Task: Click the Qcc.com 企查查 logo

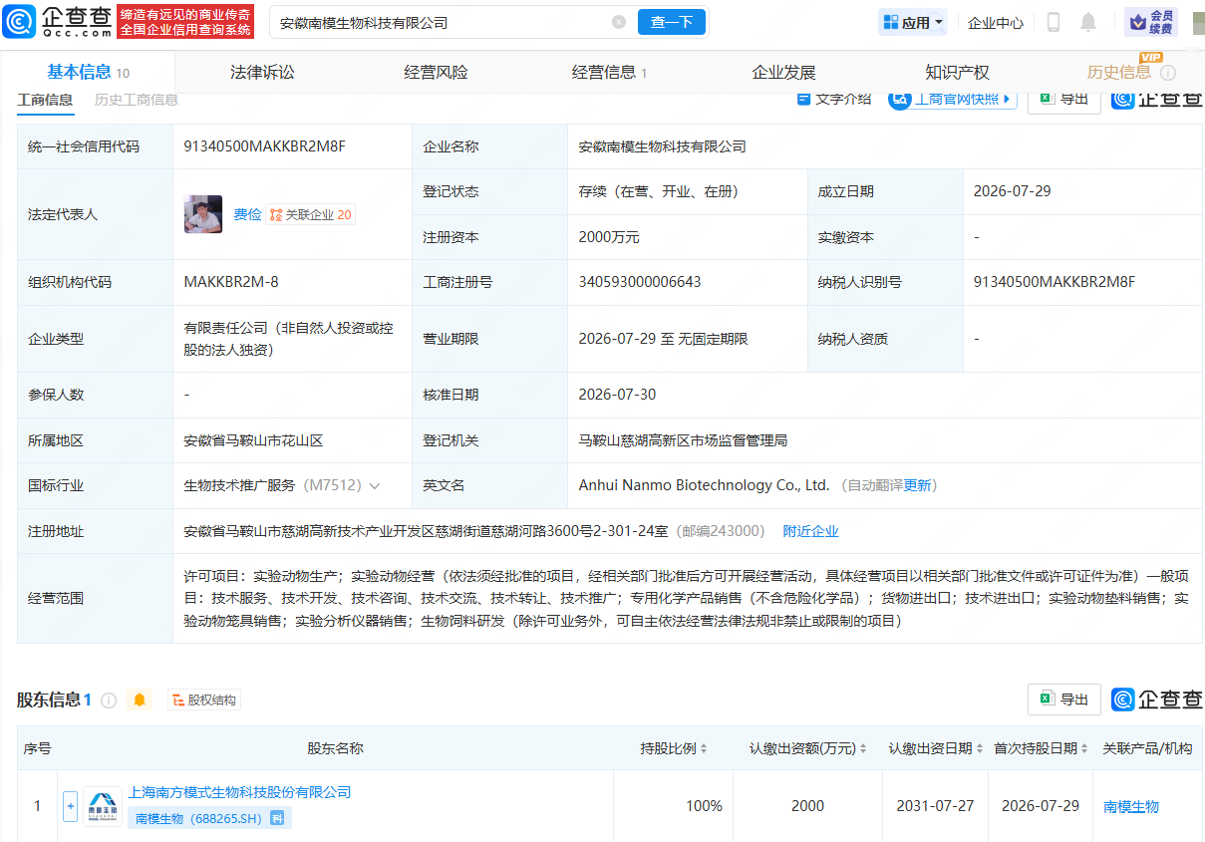Action: 58,21
